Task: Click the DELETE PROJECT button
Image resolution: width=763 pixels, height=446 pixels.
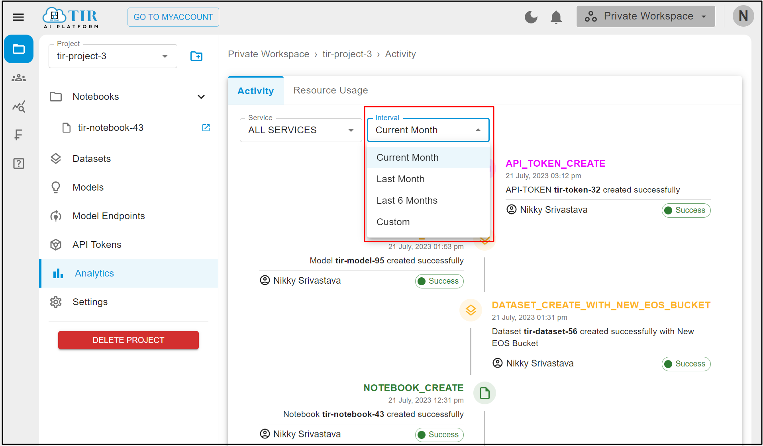Action: (x=128, y=340)
